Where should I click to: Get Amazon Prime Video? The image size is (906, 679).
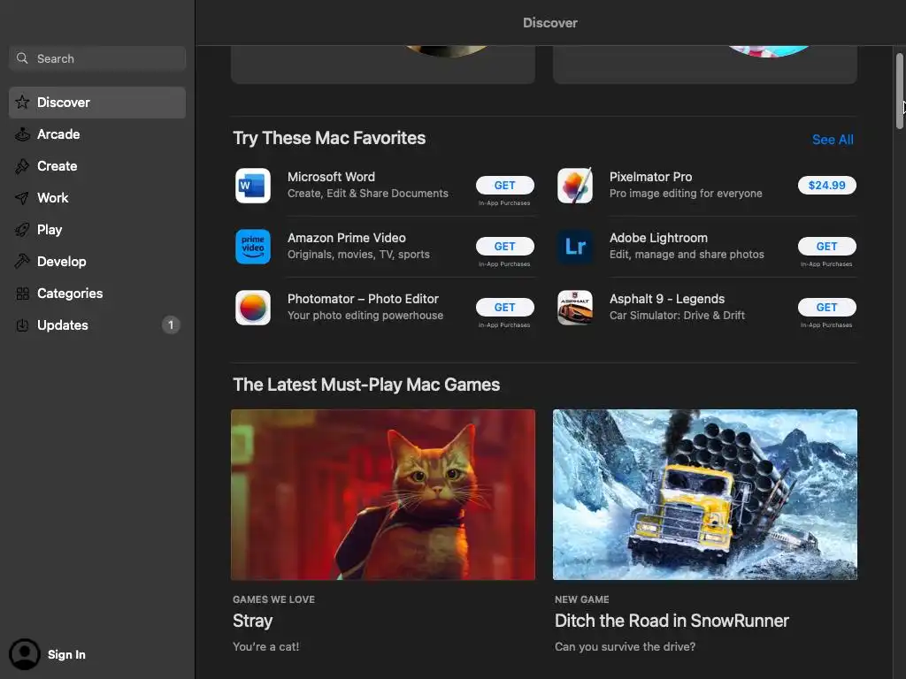(504, 247)
